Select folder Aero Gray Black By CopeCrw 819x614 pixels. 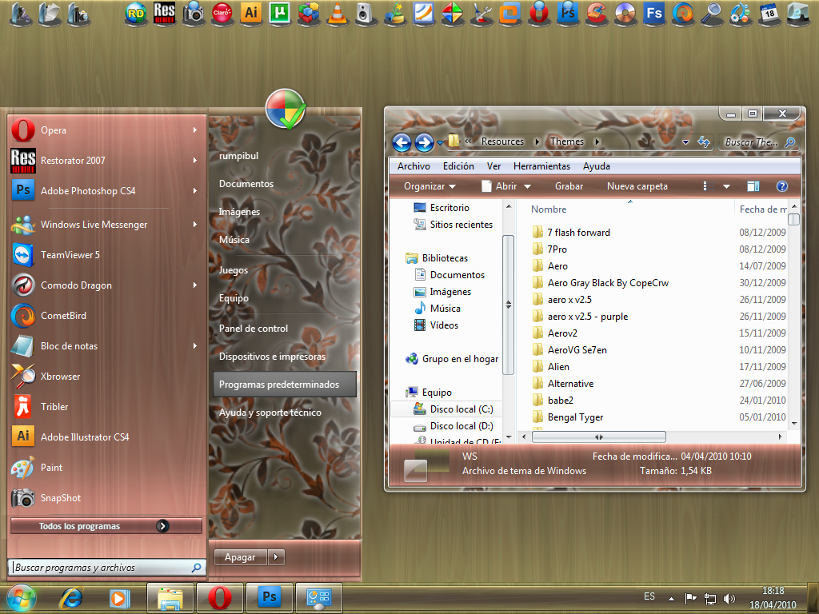click(608, 283)
